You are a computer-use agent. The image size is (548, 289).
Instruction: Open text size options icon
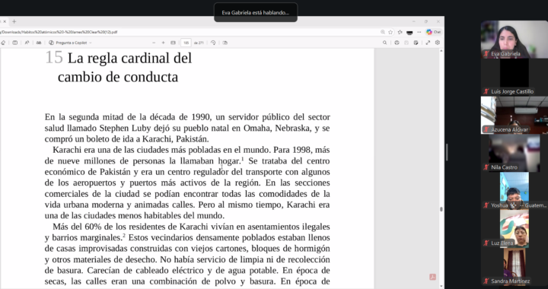(27, 43)
